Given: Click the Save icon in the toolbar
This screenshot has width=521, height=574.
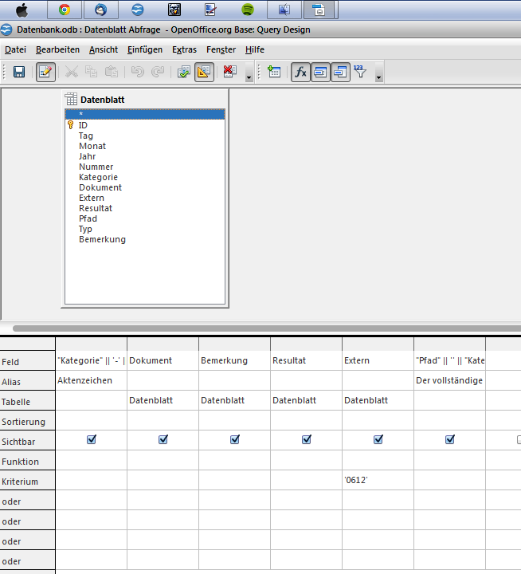Looking at the screenshot, I should (19, 72).
